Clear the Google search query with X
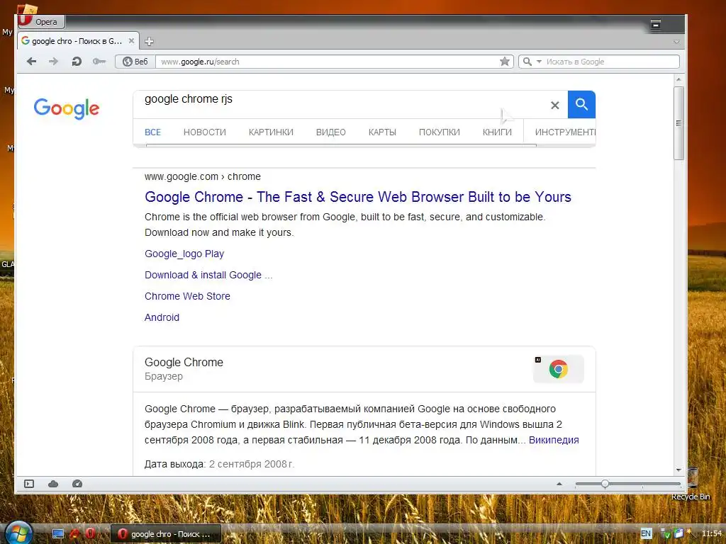 tap(554, 106)
